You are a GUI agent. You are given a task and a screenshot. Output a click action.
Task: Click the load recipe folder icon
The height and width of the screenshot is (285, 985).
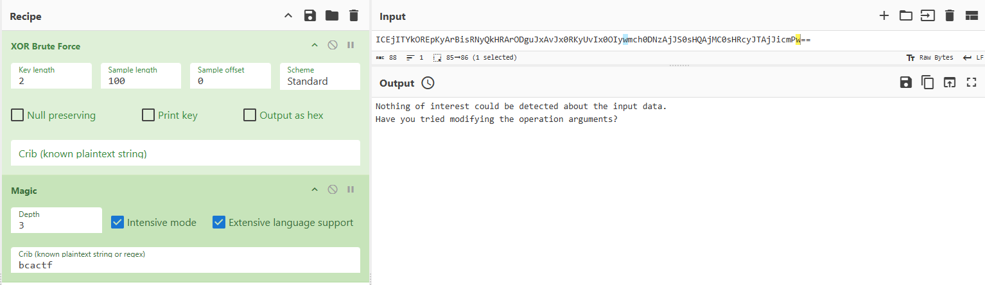coord(331,16)
